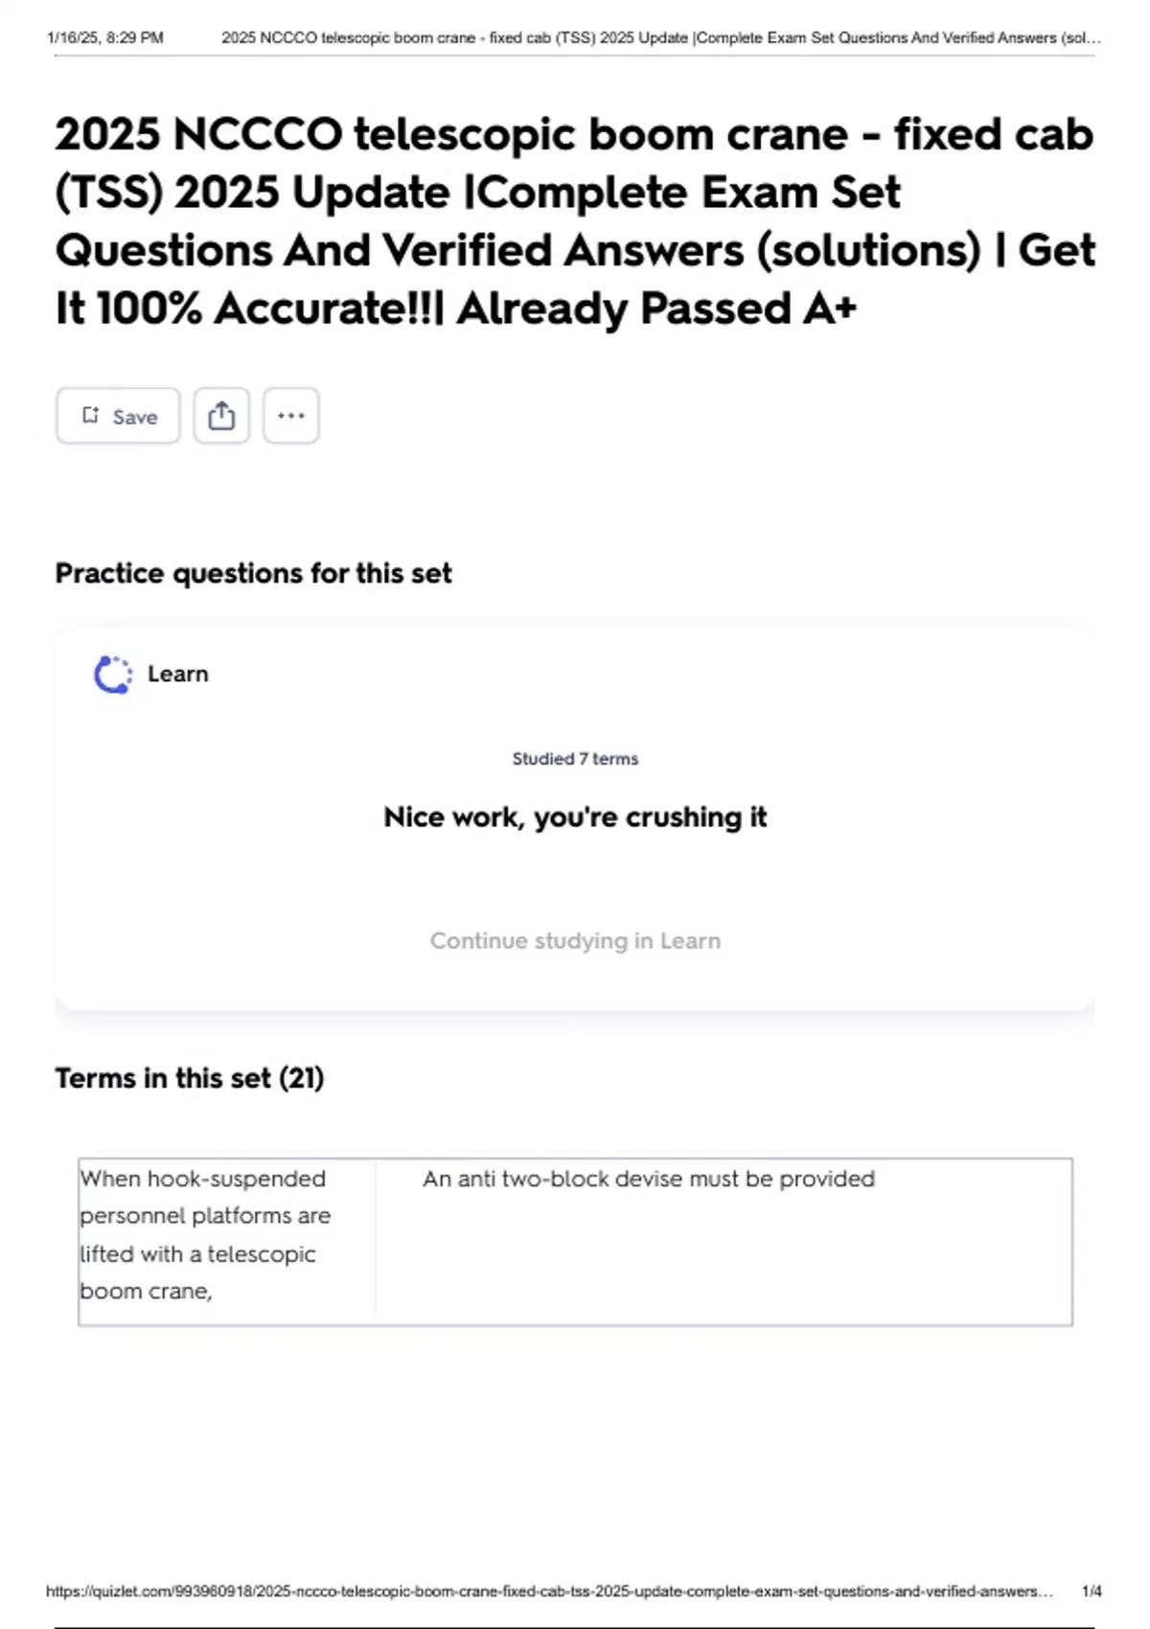Click the small document title in page header

661,38
